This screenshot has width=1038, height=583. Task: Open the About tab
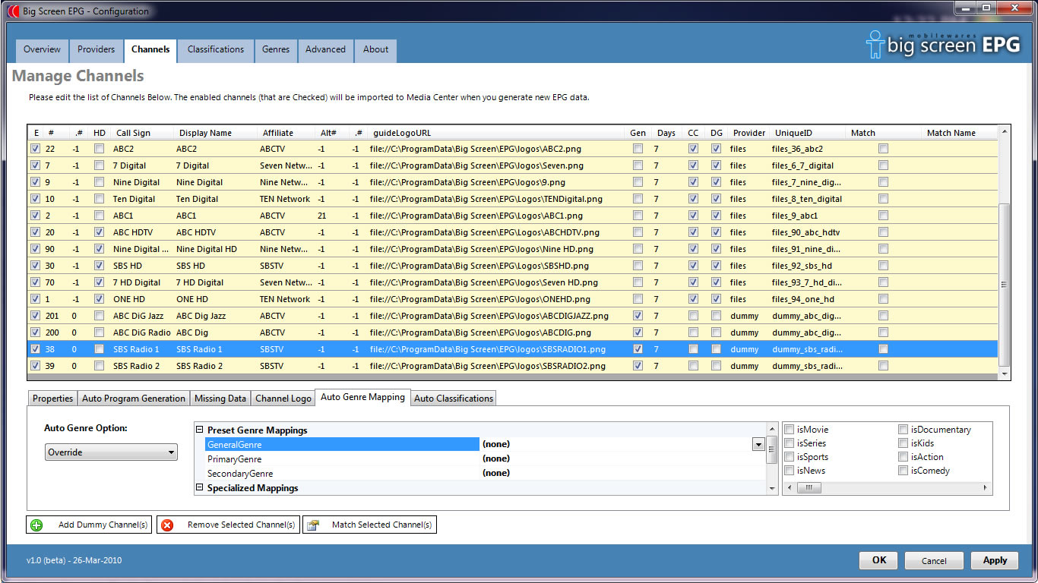[x=375, y=50]
